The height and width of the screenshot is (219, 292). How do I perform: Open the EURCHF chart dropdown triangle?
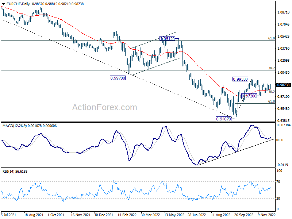pos(4,4)
